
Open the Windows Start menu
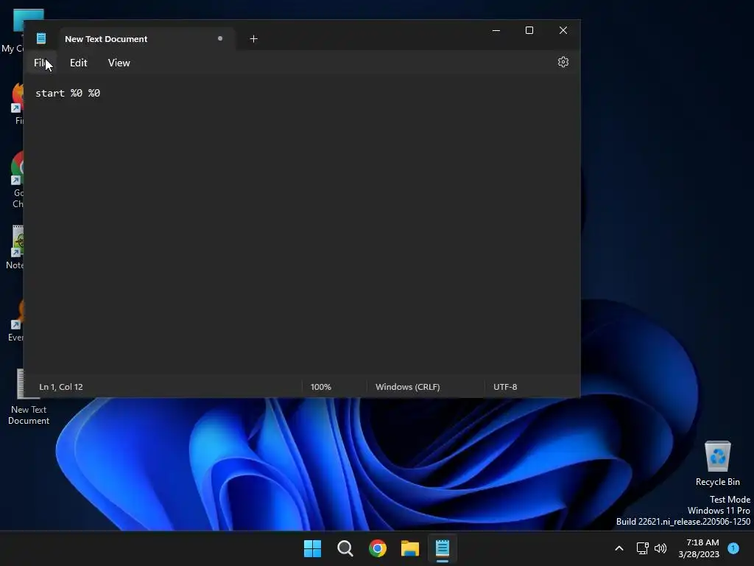tap(312, 548)
